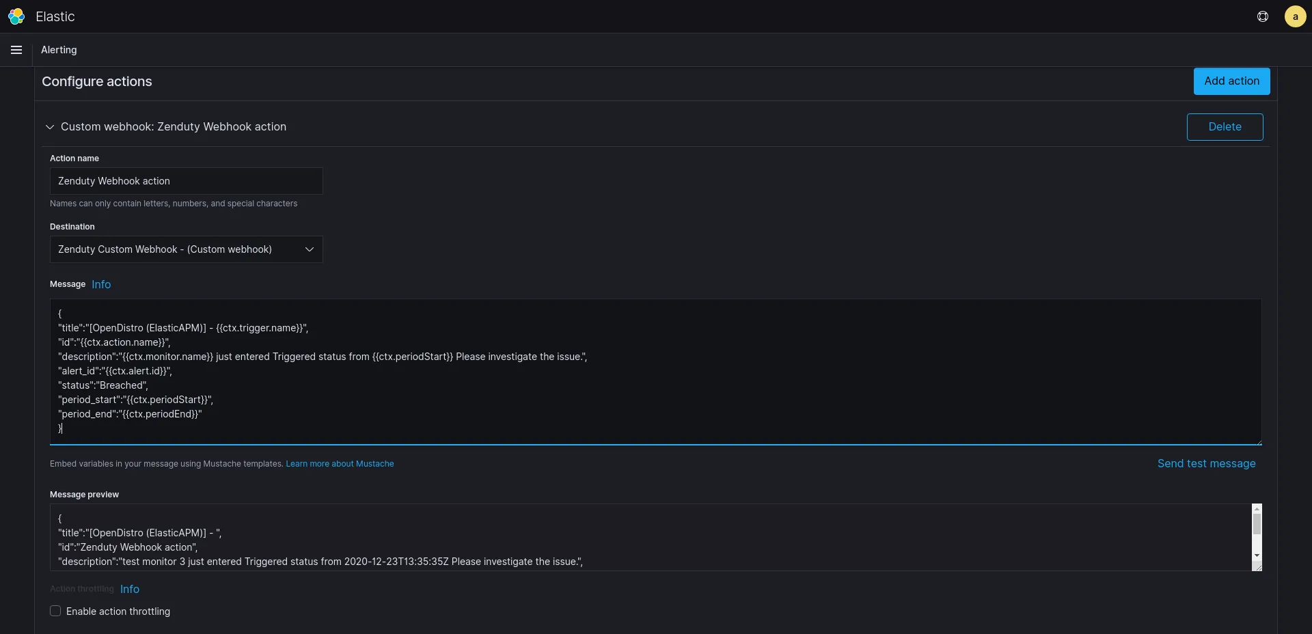Screen dimensions: 1312x634
Task: Click the Message preview resize handle
Action: pos(1257,567)
